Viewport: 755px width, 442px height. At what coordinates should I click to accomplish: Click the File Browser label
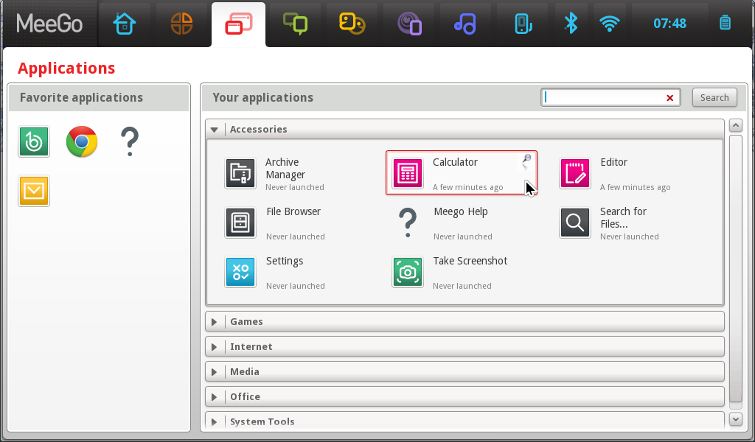(293, 211)
